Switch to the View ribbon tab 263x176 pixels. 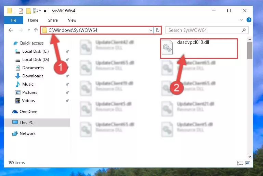(72, 20)
